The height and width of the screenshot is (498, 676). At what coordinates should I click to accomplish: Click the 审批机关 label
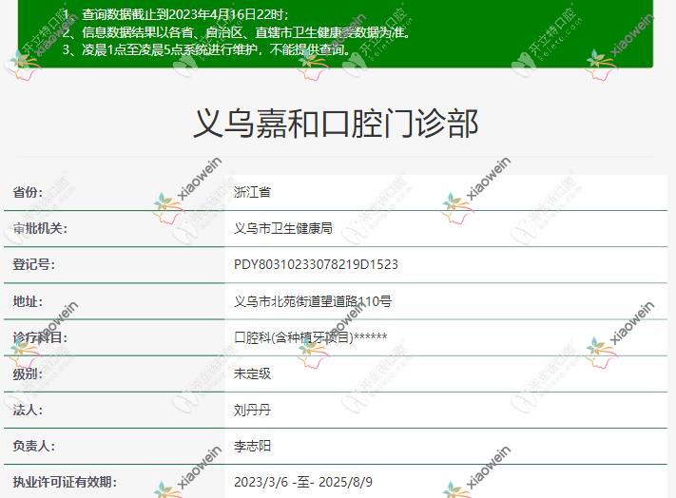40,228
